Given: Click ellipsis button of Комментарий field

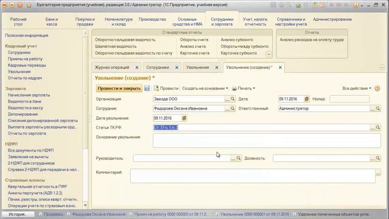Looking at the screenshot, I should click(378, 173).
